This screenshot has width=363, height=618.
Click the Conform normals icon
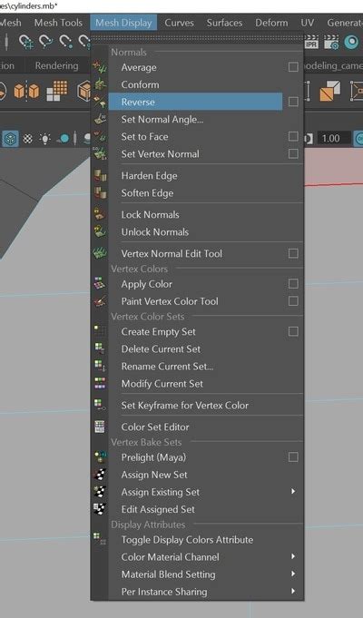(x=100, y=84)
